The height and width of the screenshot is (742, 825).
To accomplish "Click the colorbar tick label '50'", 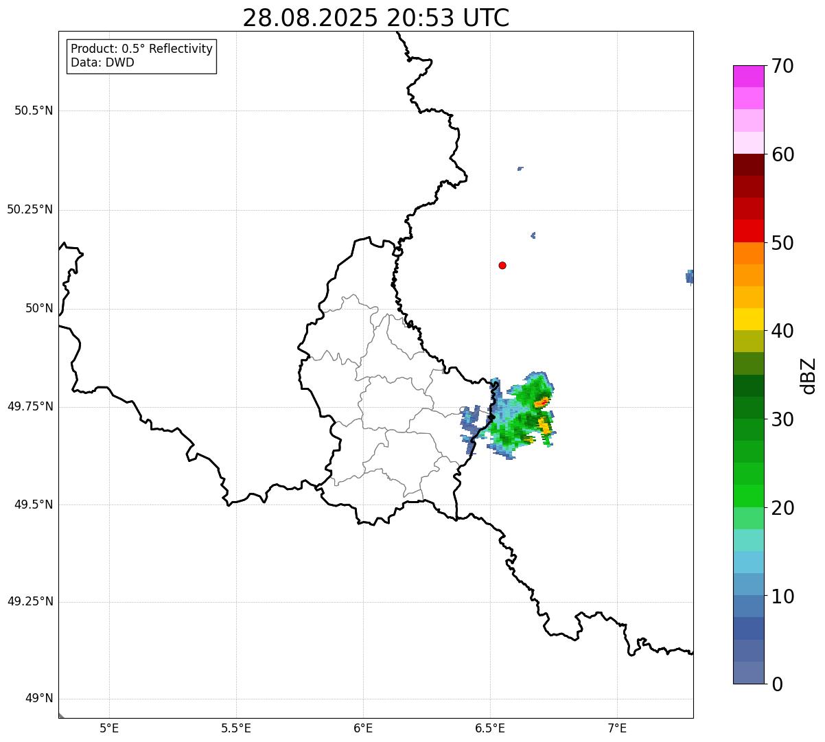I will pos(782,243).
